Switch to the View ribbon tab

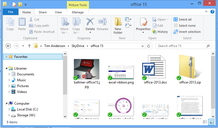pyautogui.click(x=58, y=12)
